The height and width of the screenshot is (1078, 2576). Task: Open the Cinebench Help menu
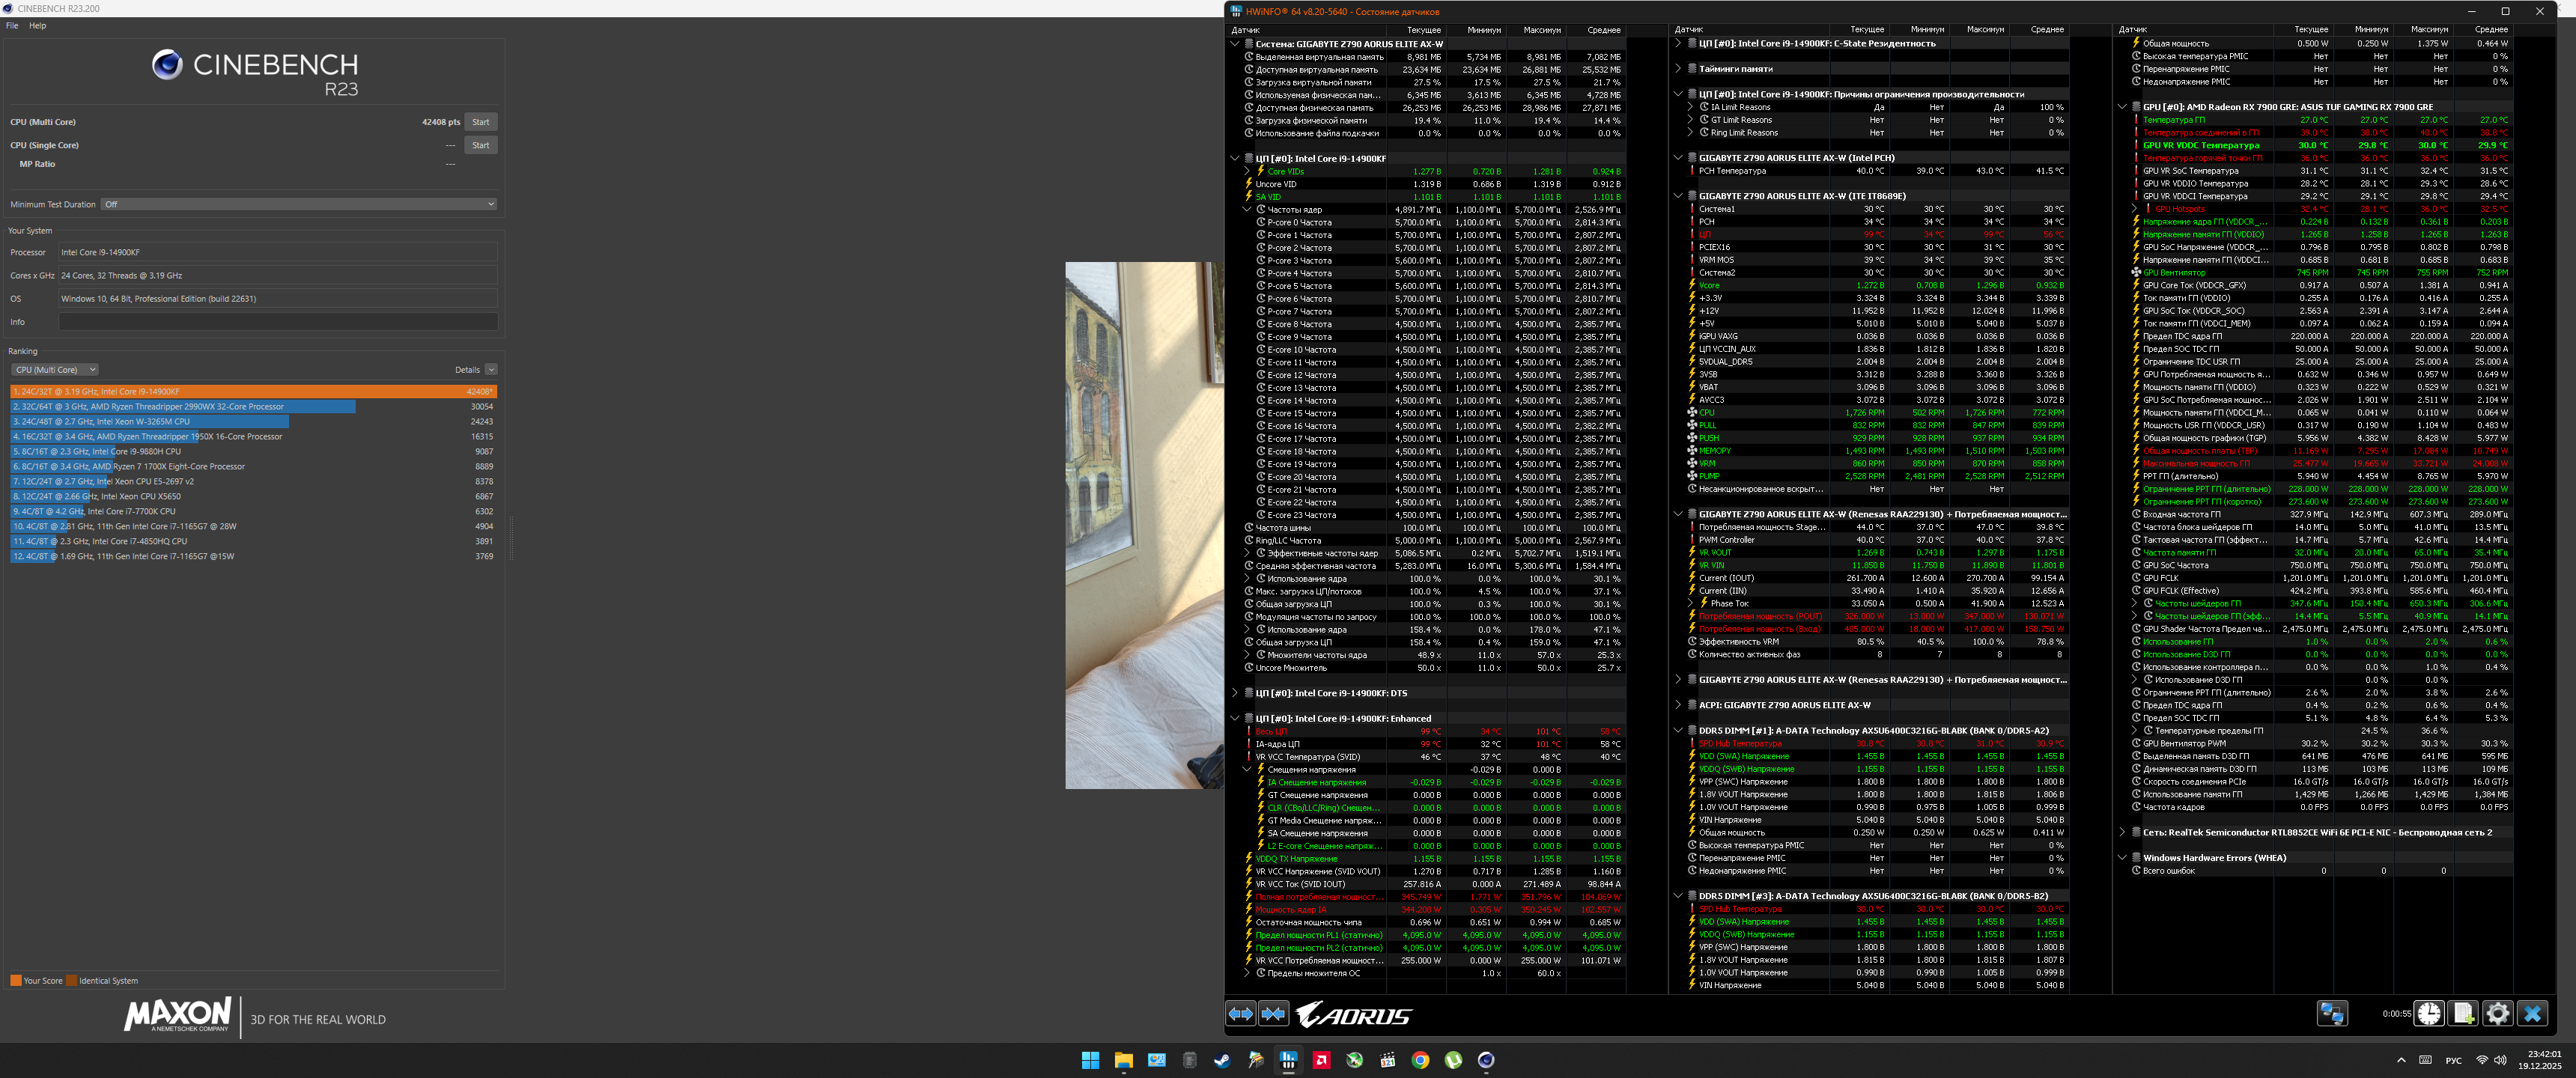(x=37, y=26)
